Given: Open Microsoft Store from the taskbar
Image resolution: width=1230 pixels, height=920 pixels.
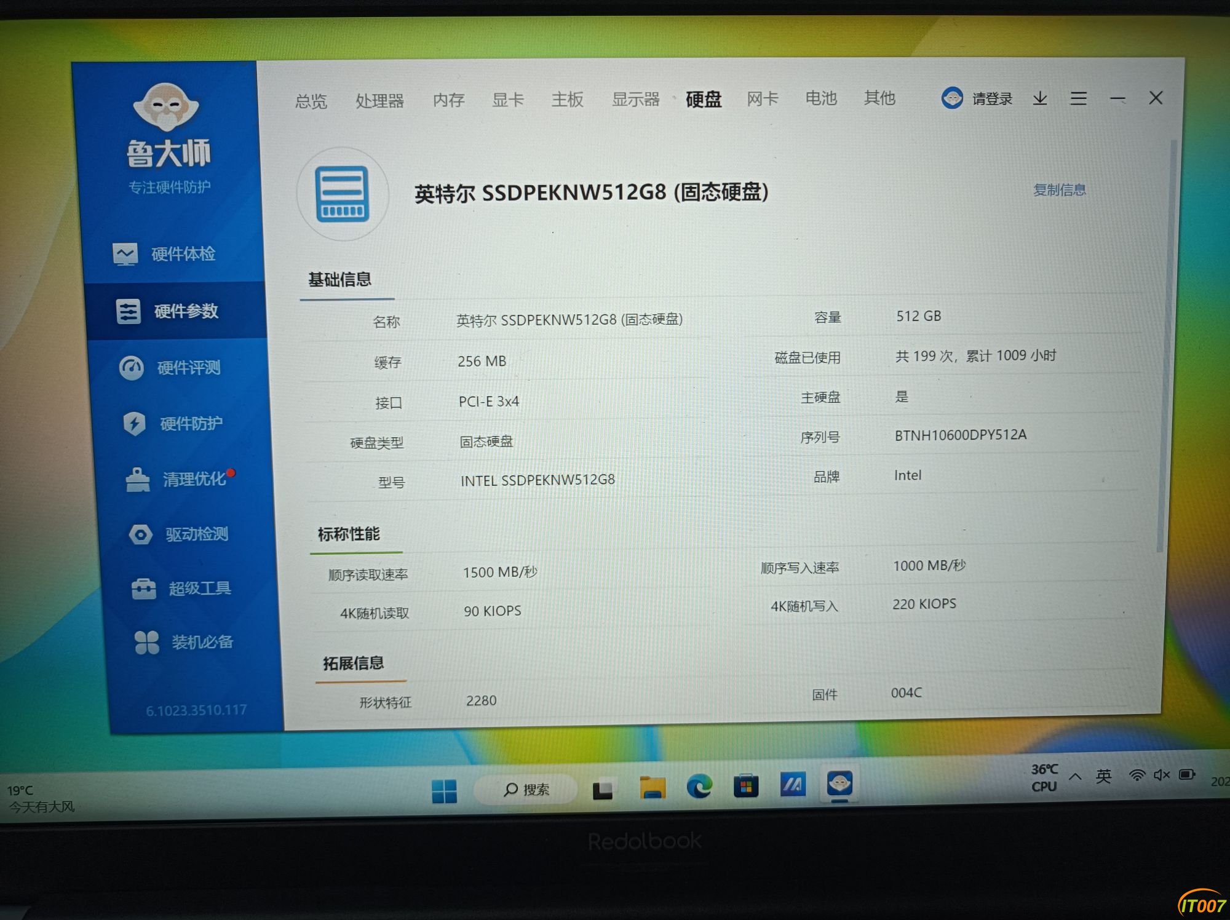Looking at the screenshot, I should [x=746, y=785].
